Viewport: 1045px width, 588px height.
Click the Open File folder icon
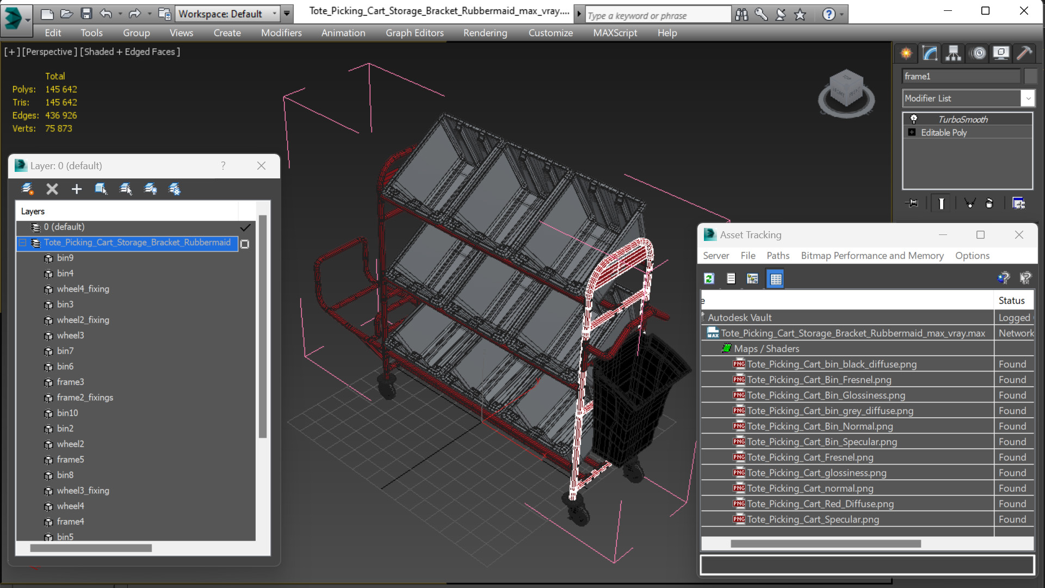(66, 14)
